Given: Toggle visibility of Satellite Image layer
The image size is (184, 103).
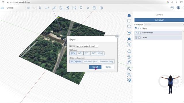Looking at the screenshot, I should pyautogui.click(x=136, y=33).
